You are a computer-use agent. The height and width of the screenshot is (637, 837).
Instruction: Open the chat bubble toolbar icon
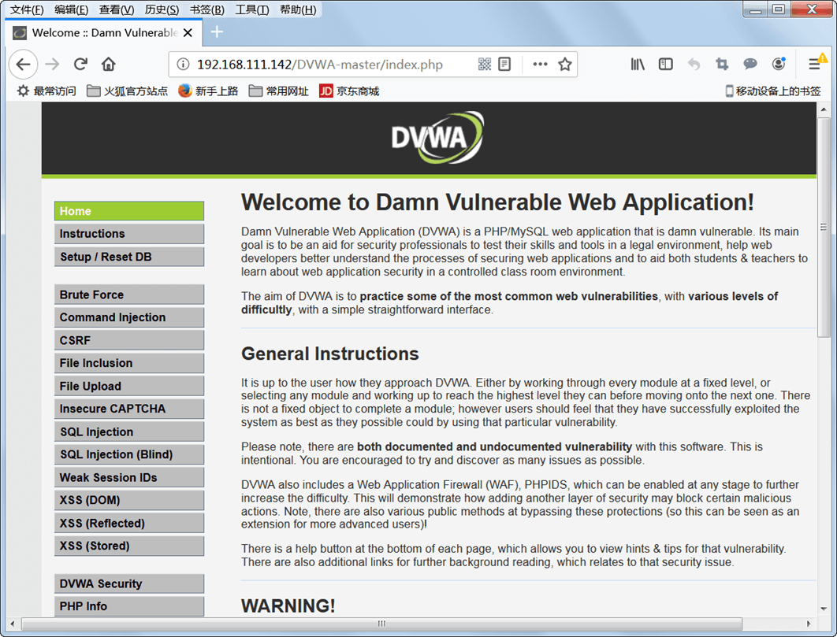[750, 65]
